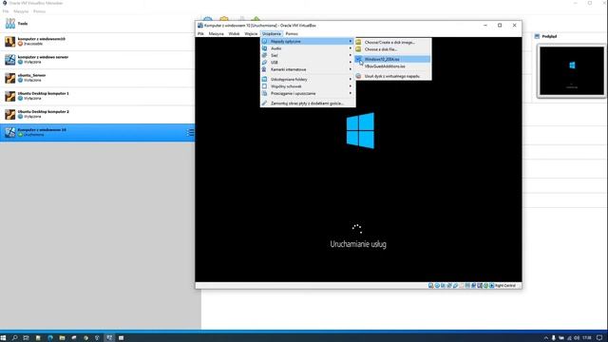This screenshot has width=608, height=342.
Task: Select Choose/Create a disk image option
Action: (x=392, y=42)
